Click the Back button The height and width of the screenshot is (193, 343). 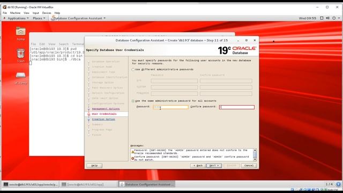198,166
